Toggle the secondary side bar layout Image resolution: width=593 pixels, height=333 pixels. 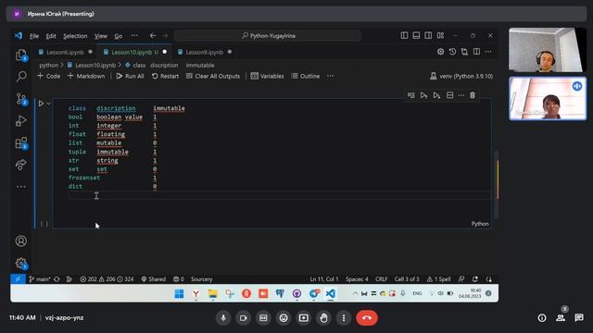click(x=428, y=35)
